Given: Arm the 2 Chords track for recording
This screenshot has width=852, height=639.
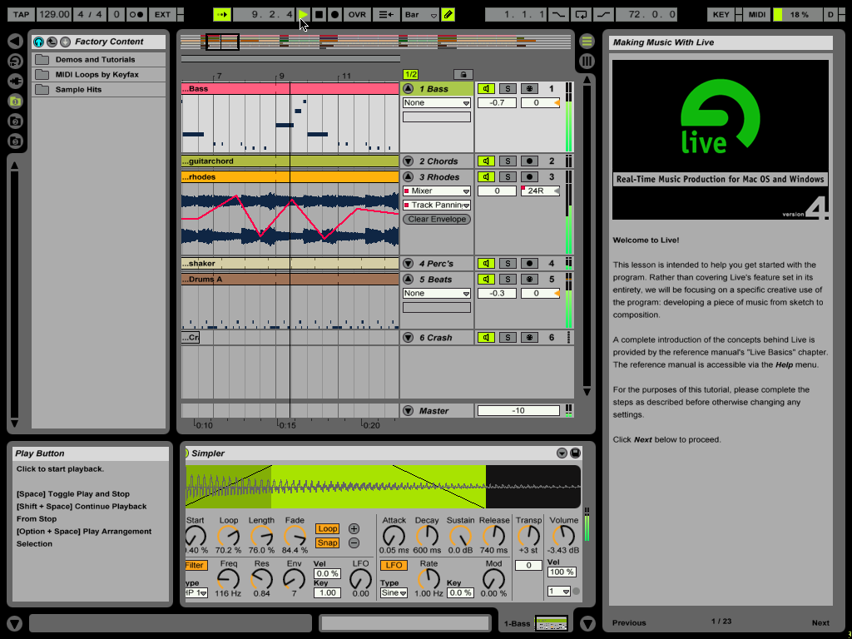Looking at the screenshot, I should 529,161.
